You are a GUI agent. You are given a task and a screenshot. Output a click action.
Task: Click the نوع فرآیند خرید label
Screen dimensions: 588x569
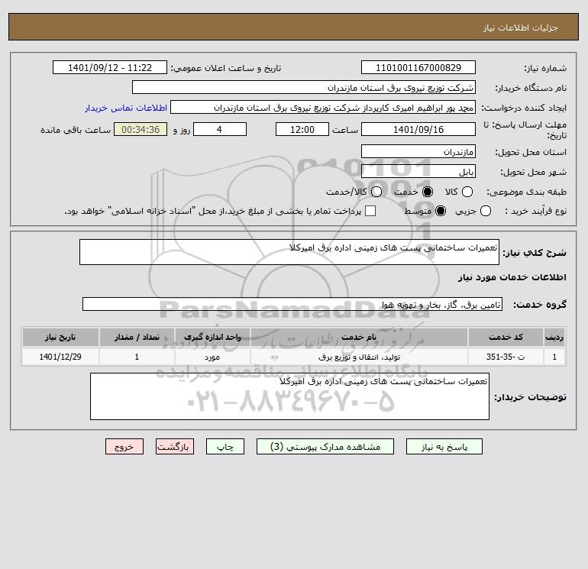pyautogui.click(x=535, y=211)
